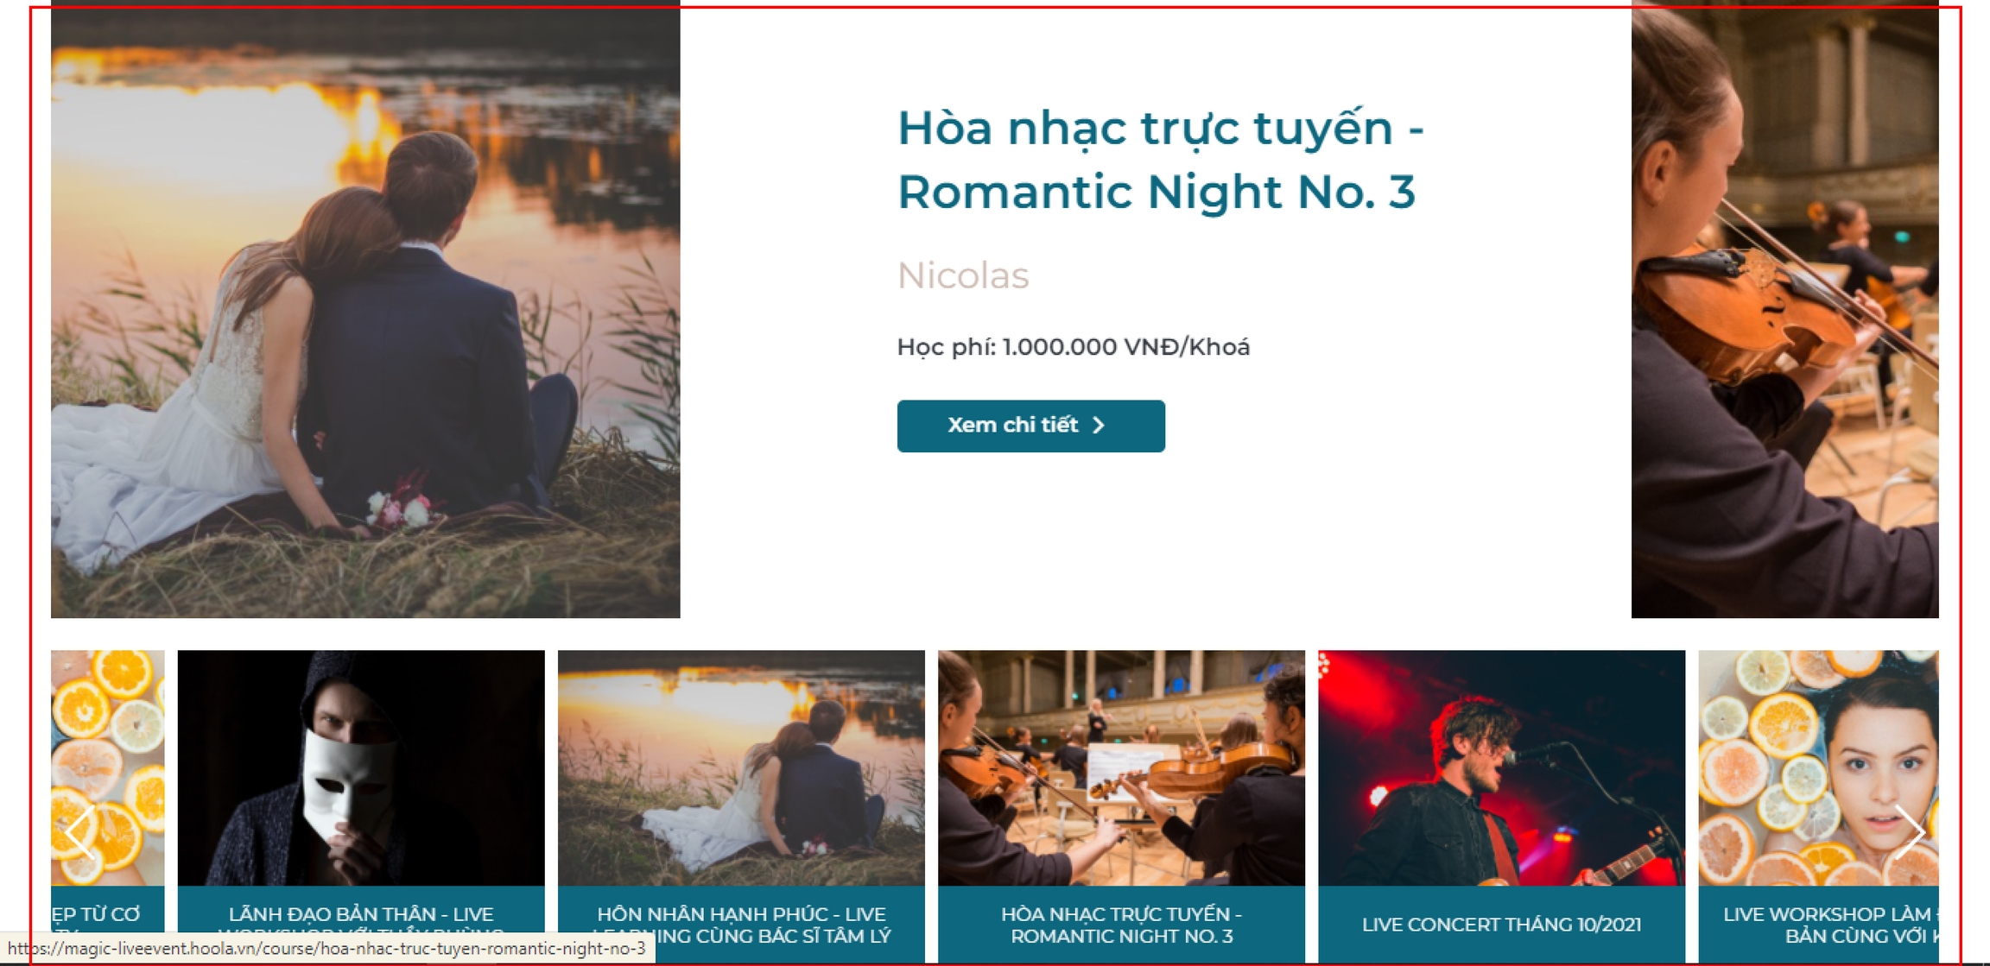Select the red-lit guitarist concert thumbnail
The image size is (1990, 966).
click(1501, 767)
